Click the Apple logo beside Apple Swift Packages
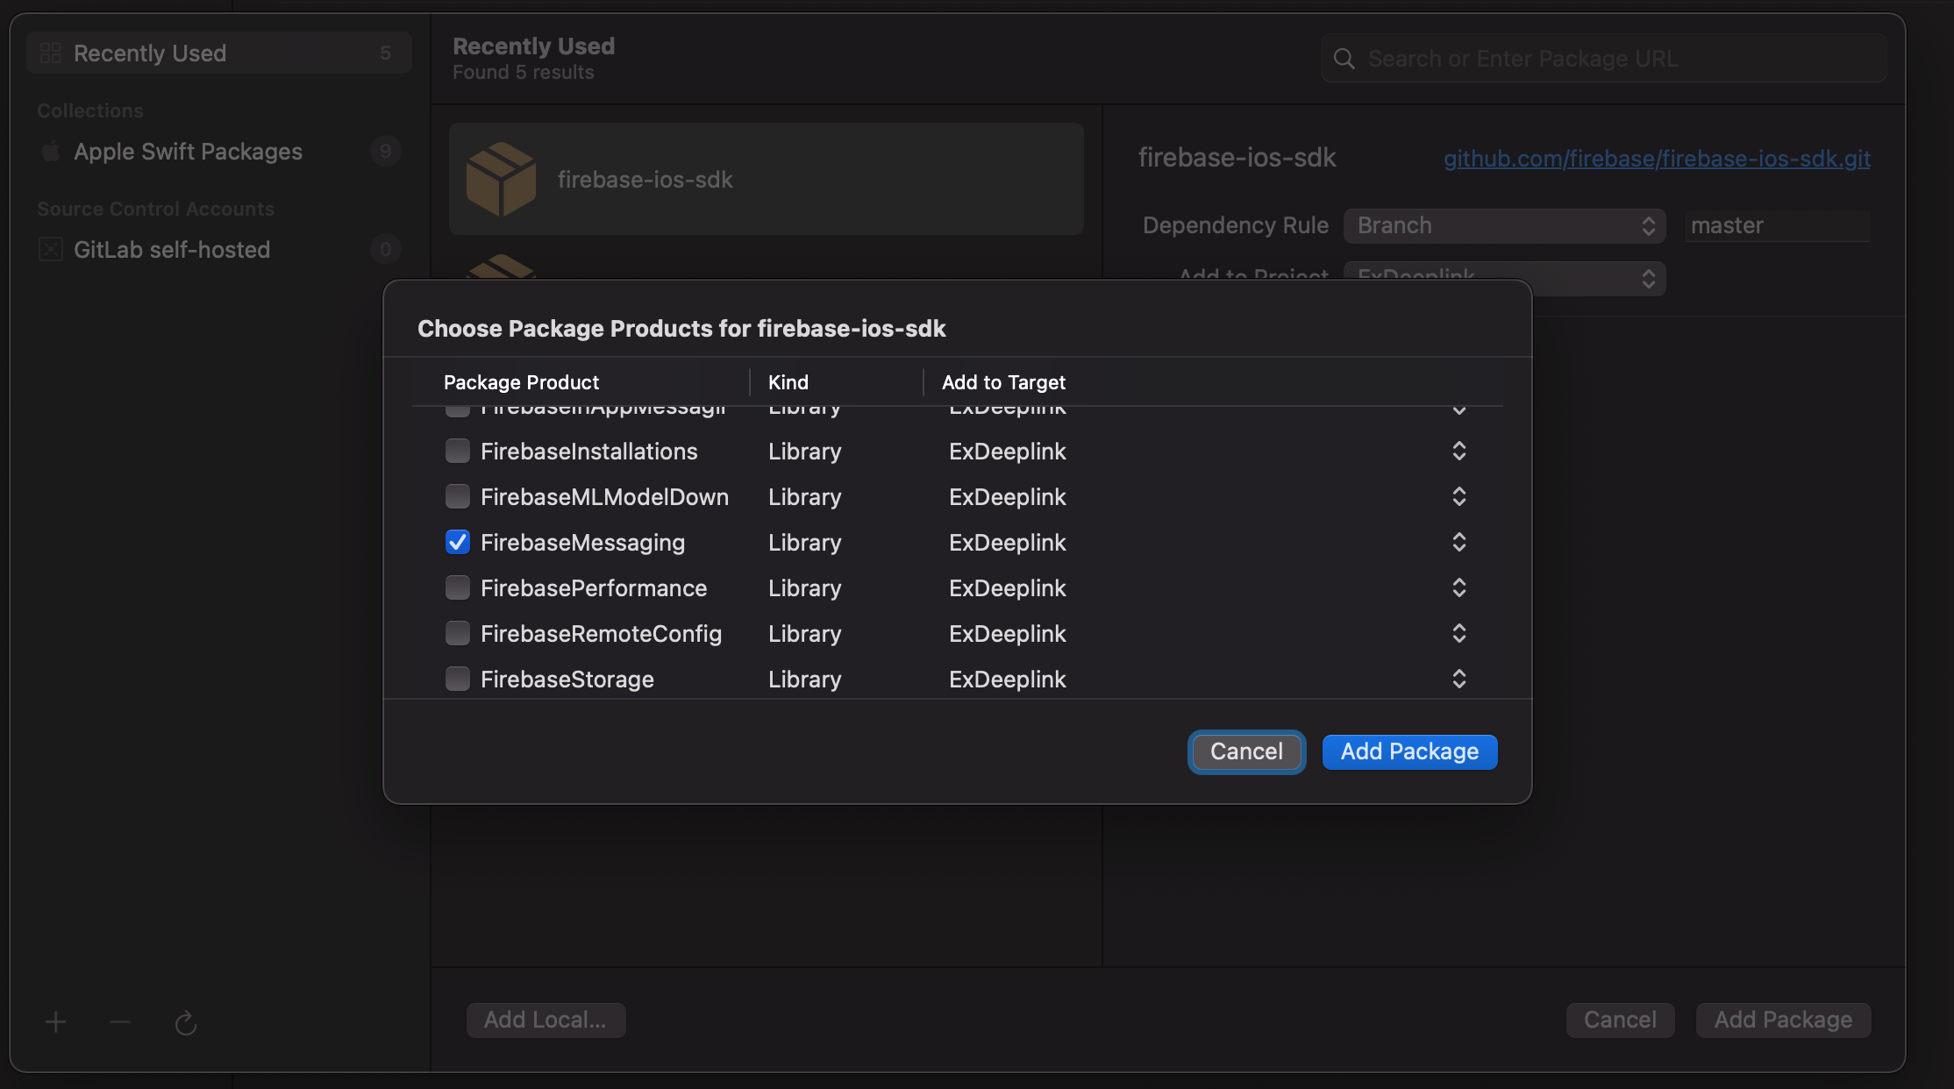The width and height of the screenshot is (1954, 1089). (51, 152)
